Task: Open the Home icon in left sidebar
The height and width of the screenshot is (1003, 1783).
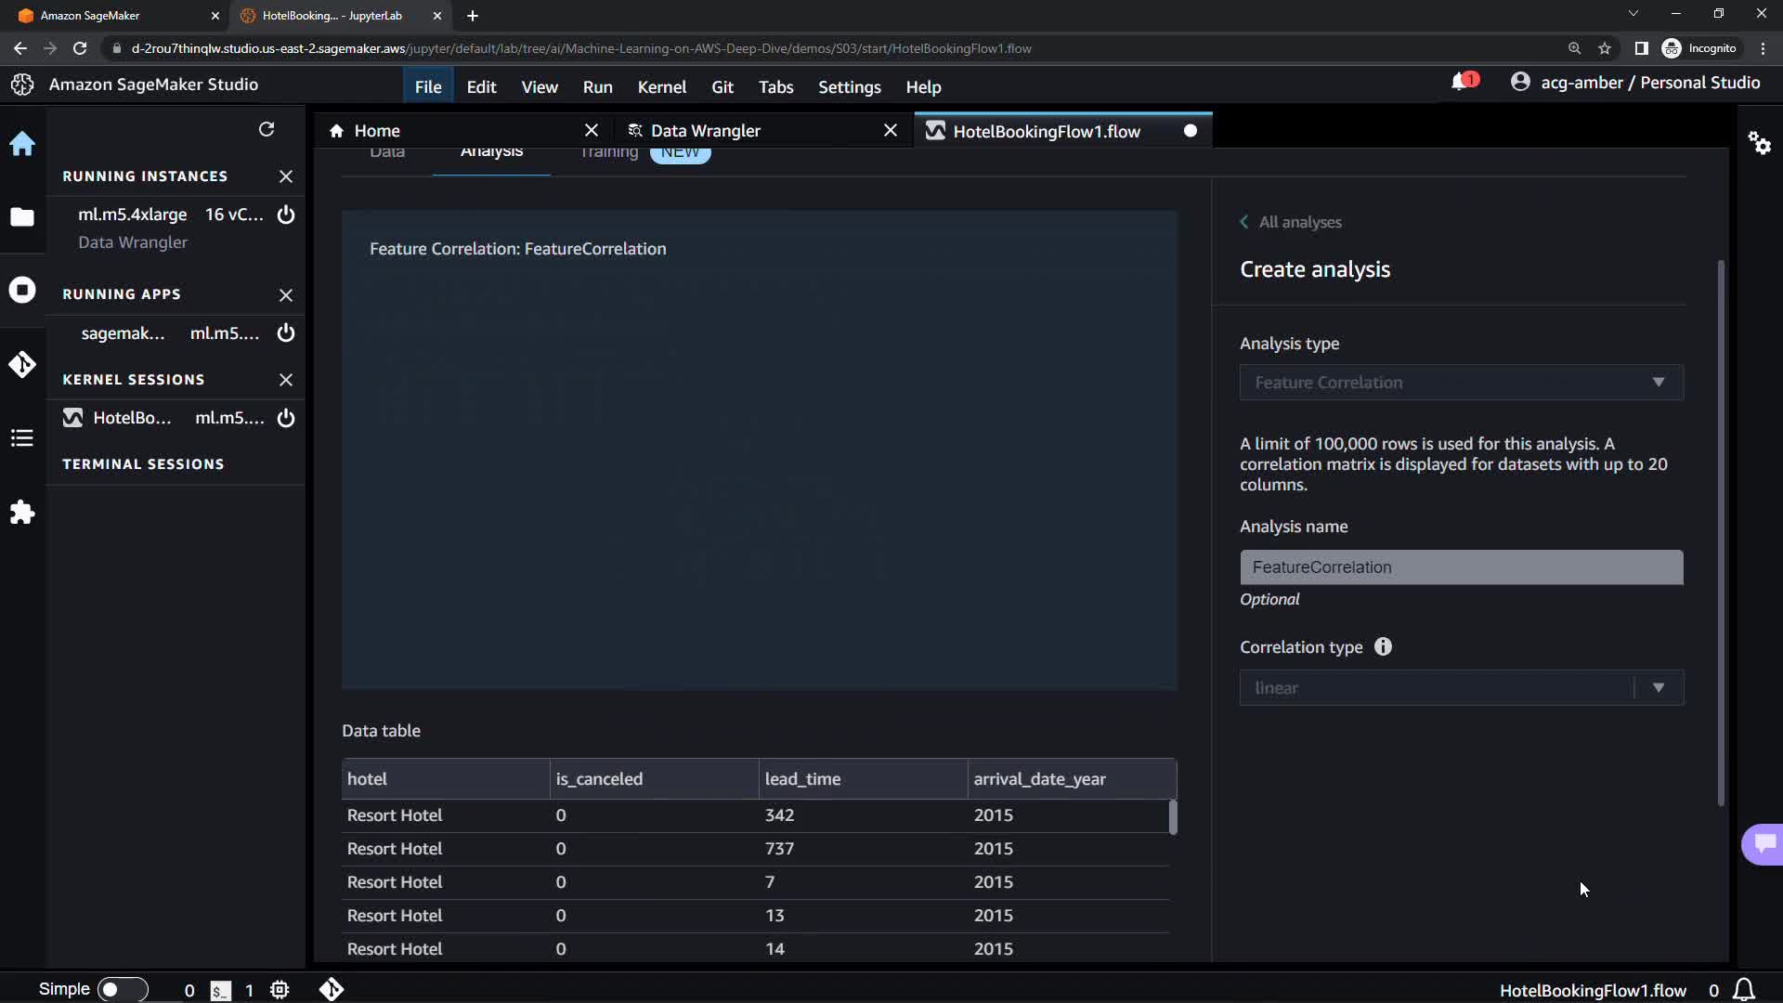Action: 22,144
